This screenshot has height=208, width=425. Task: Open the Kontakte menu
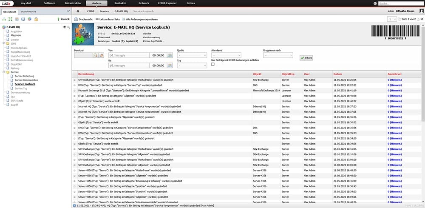pyautogui.click(x=120, y=3)
